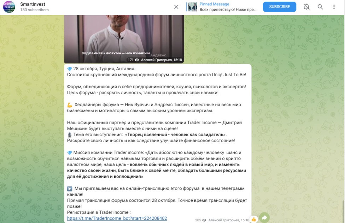Close the pinned message with the X
The width and height of the screenshot is (362, 223).
pos(176,7)
